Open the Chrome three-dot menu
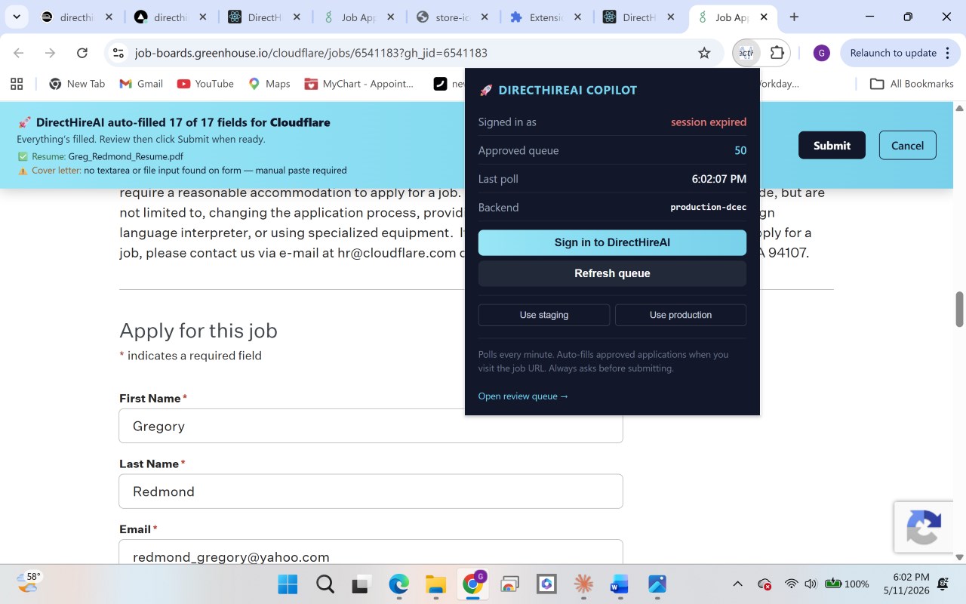Screen dimensions: 966x604 [x=946, y=53]
